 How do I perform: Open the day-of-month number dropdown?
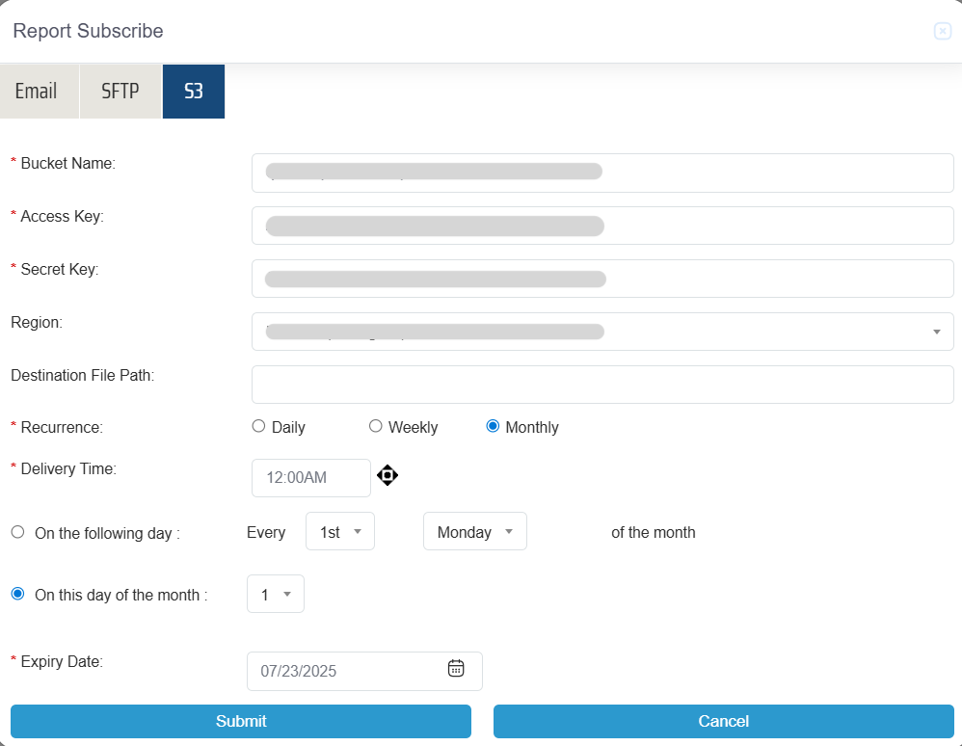pos(275,595)
